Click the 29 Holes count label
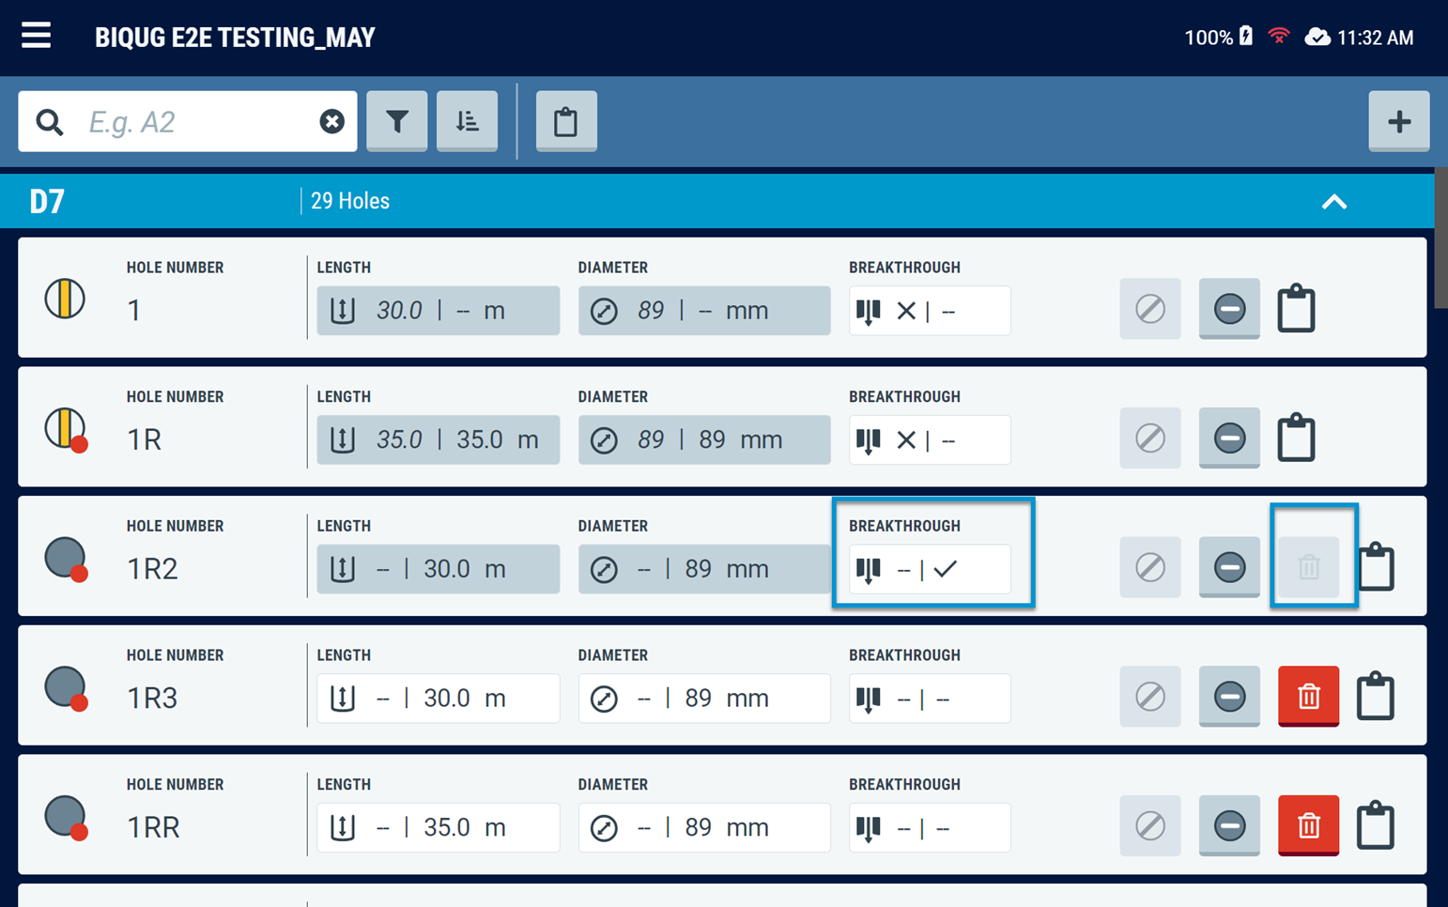Screen dimensions: 1448x907 [x=350, y=201]
